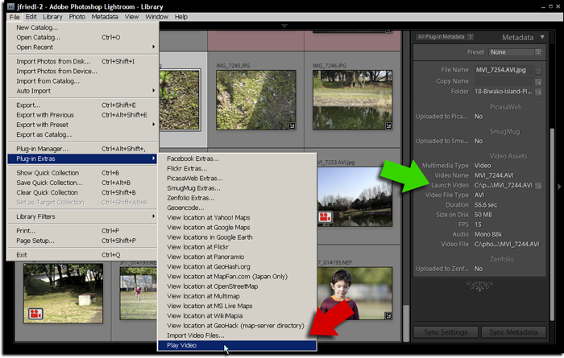
Task: Select Facebook Extras submenu item
Action: [x=237, y=158]
